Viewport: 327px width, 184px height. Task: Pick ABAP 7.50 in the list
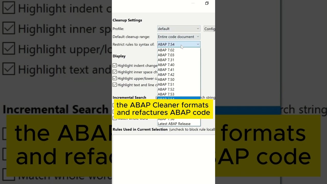pyautogui.click(x=166, y=79)
